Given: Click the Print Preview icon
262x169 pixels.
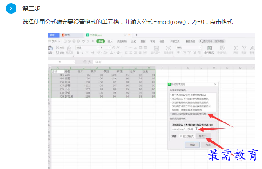Looking at the screenshot, I should click(x=79, y=41).
